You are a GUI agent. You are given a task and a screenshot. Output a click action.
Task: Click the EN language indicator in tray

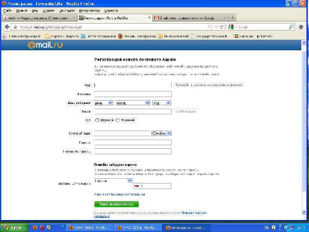[266, 228]
